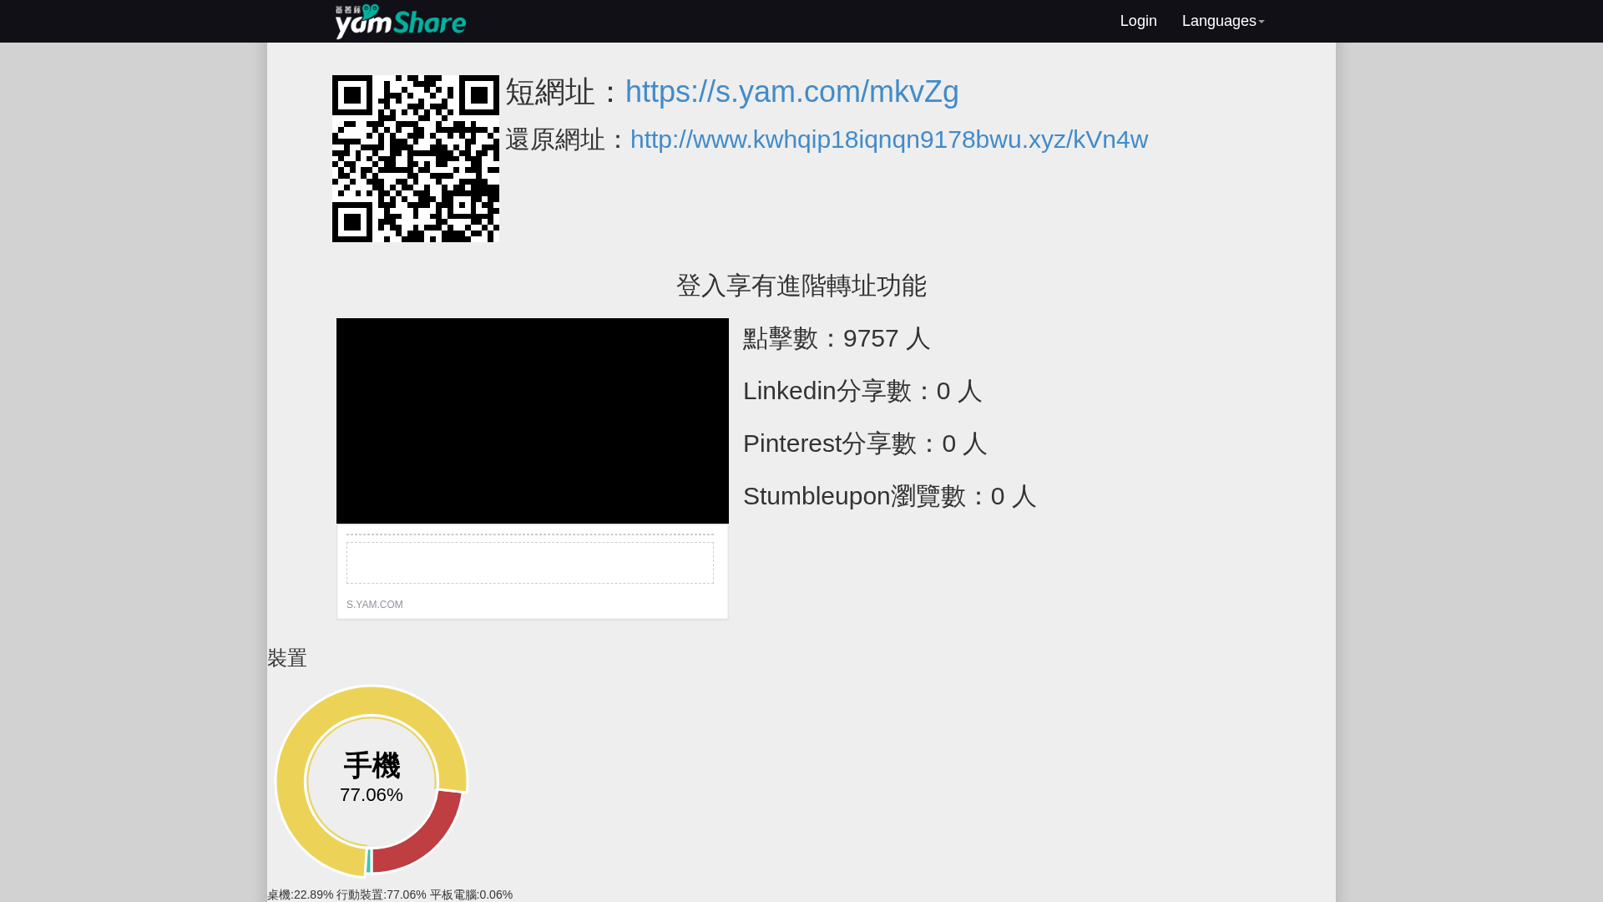Viewport: 1603px width, 902px height.
Task: Click the Pinterest share count text
Action: pos(864,443)
